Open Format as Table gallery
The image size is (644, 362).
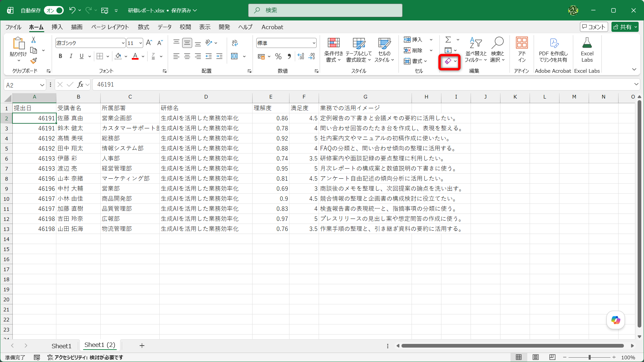click(359, 50)
